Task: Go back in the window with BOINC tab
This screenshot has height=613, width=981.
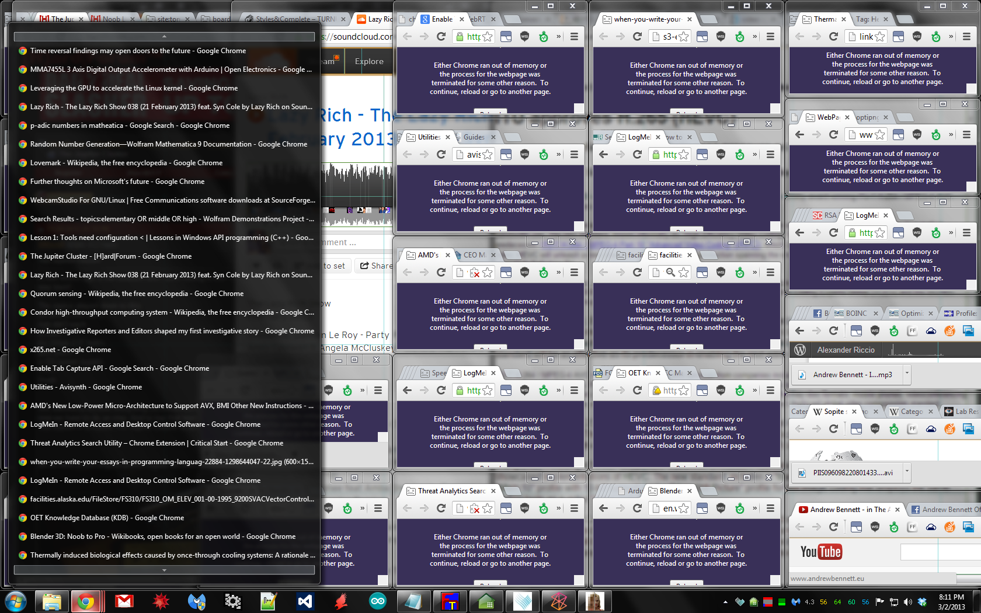Action: pos(799,330)
